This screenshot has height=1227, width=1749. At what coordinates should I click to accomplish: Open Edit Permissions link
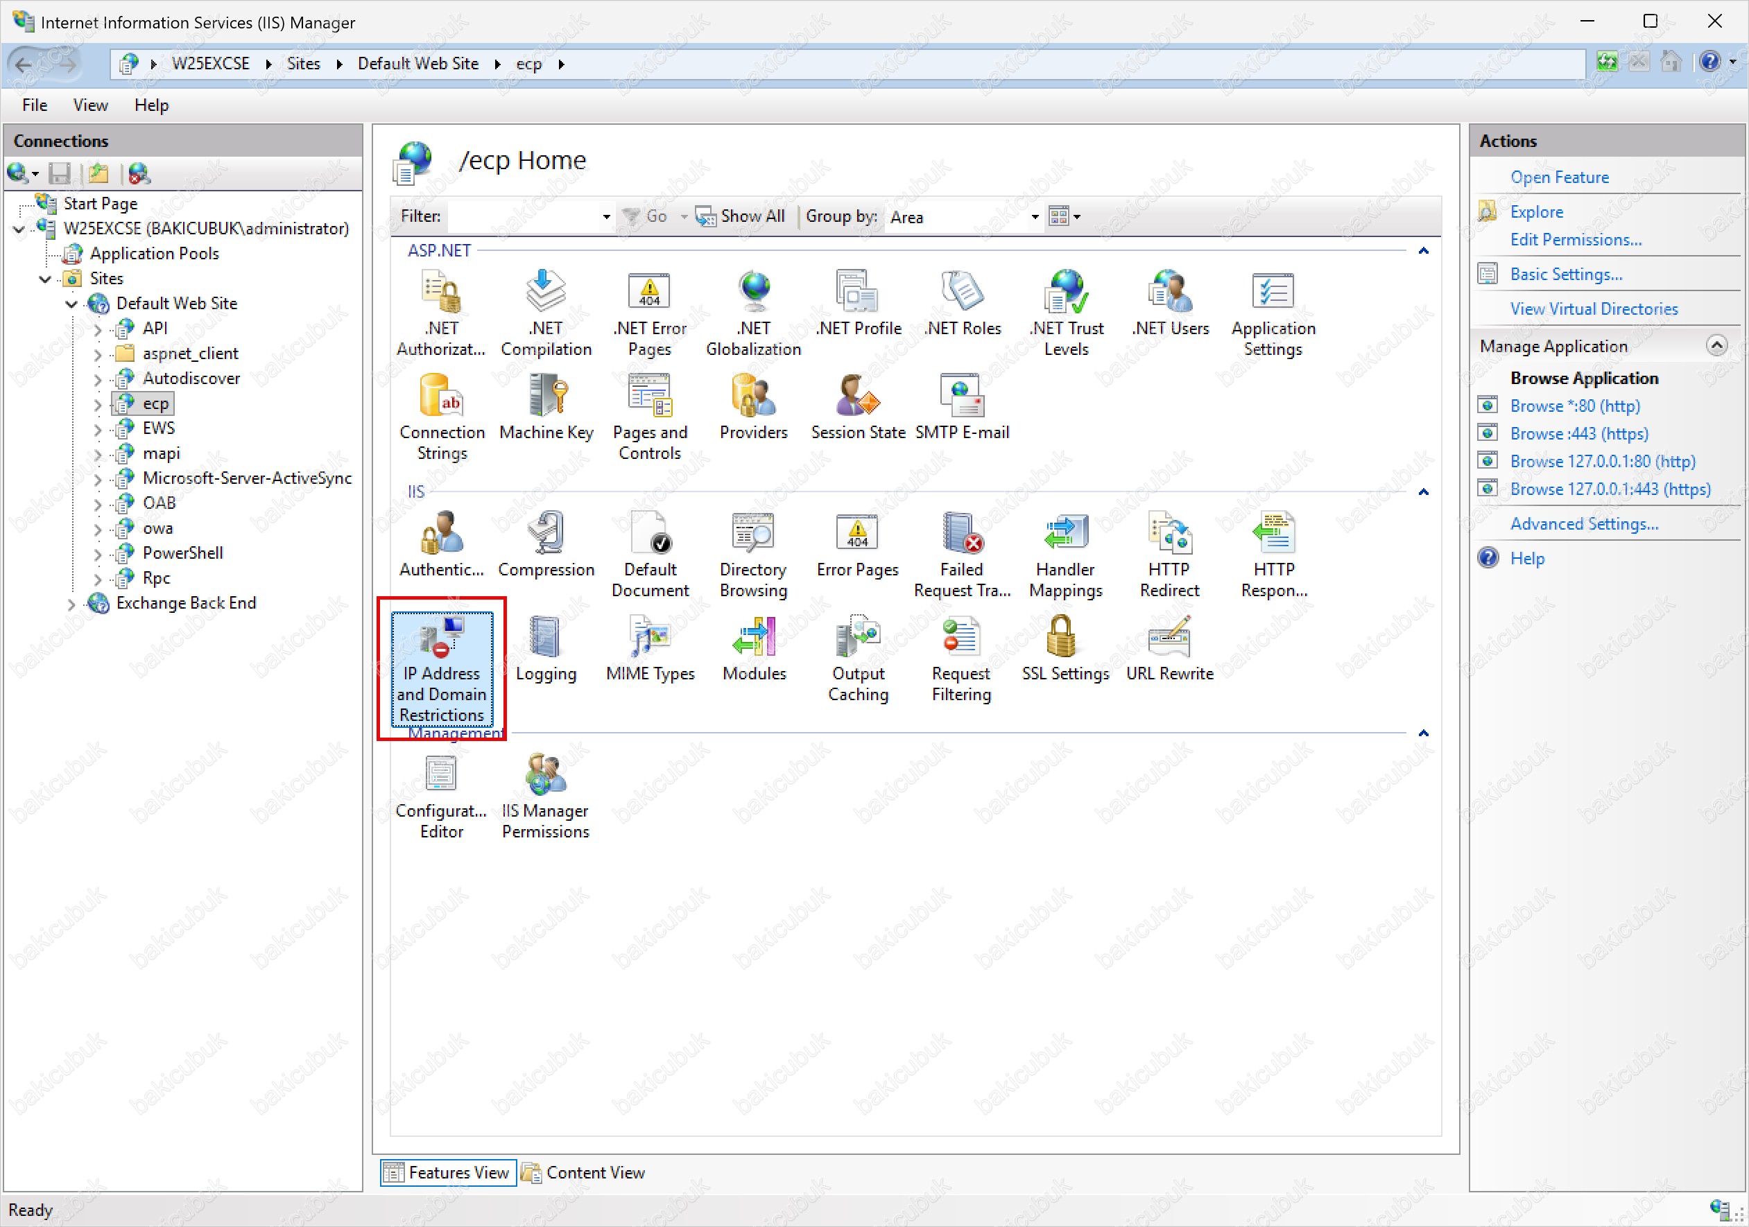(x=1576, y=240)
